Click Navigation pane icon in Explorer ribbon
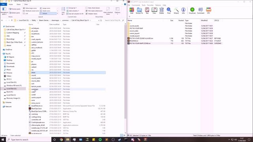The height and width of the screenshot is (142, 253). point(4,11)
